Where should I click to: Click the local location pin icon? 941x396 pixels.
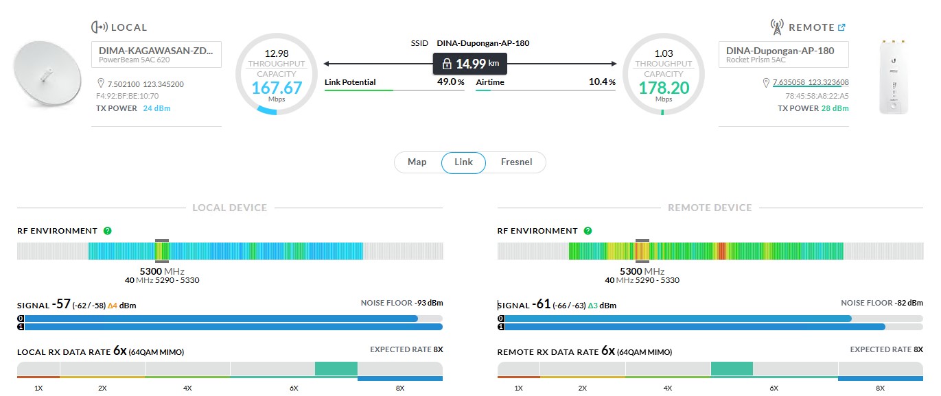click(100, 84)
